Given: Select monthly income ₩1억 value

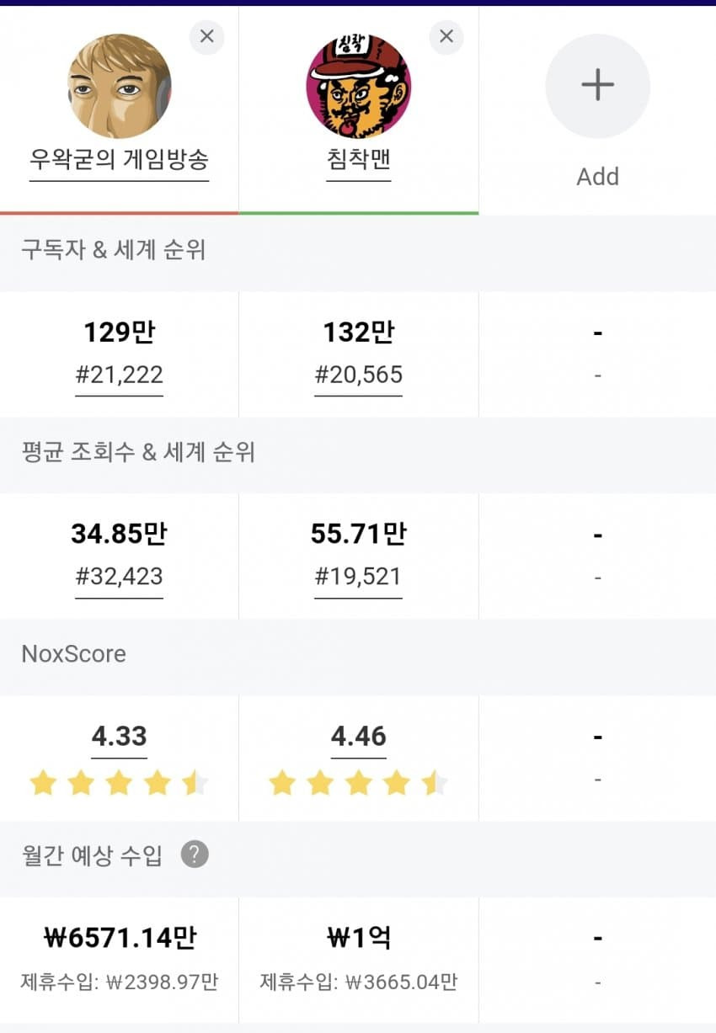Looking at the screenshot, I should [x=359, y=938].
